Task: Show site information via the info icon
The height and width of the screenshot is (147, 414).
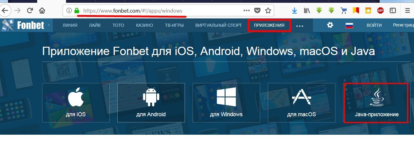Action: pyautogui.click(x=69, y=11)
